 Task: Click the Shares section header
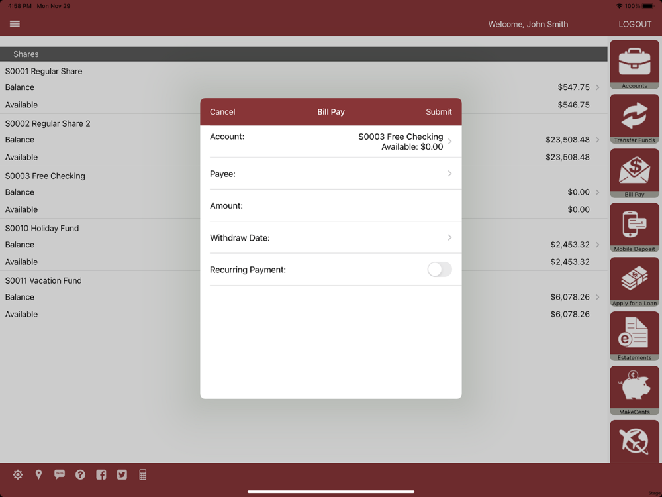point(304,54)
